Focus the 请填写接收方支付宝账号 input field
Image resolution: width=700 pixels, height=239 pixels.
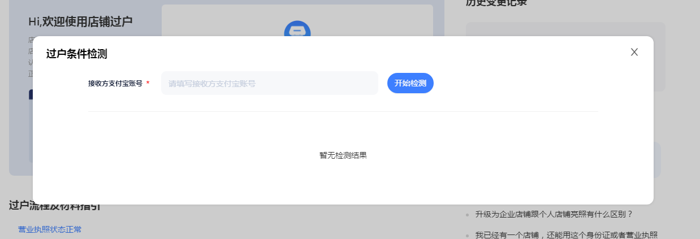click(269, 83)
